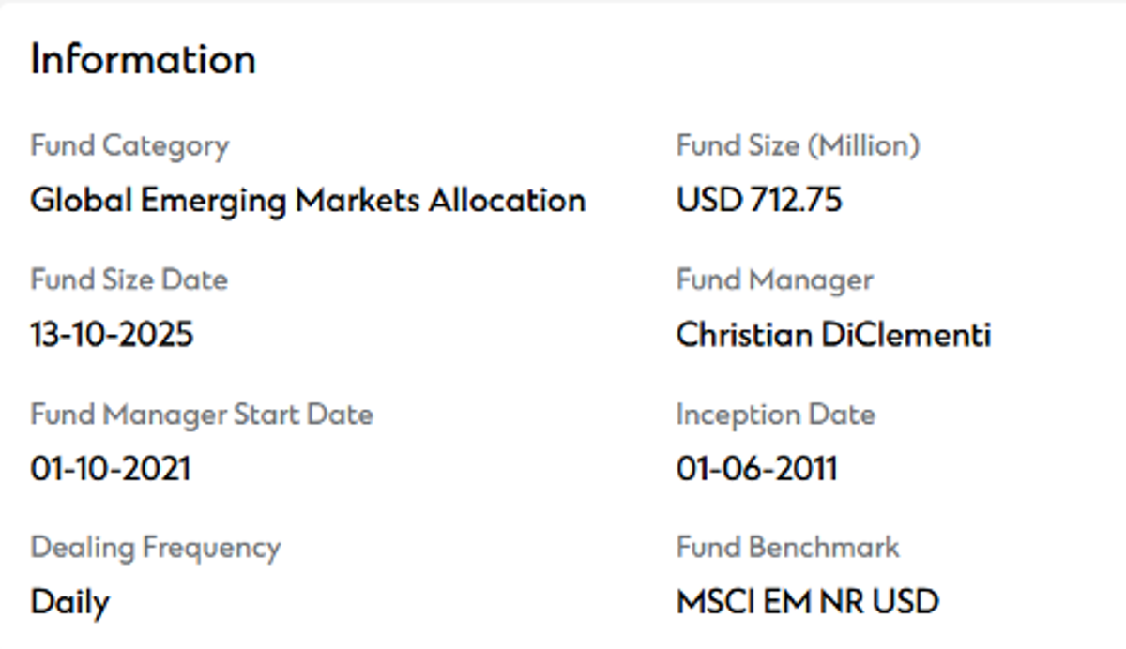The image size is (1126, 649).
Task: Click the Fund Manager label
Action: [x=774, y=280]
